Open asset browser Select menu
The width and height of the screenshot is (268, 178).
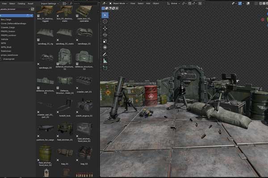tap(12, 4)
